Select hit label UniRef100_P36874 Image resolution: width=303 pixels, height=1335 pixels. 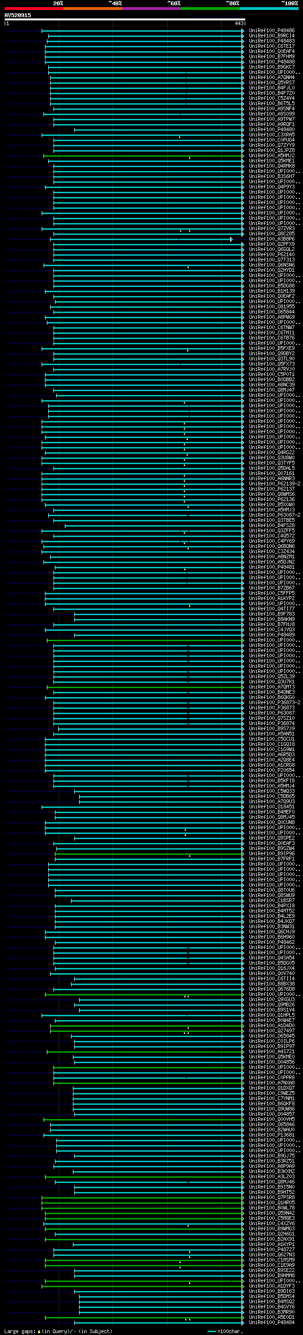[272, 724]
